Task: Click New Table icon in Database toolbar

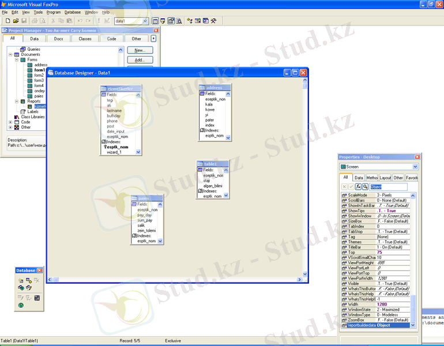Action: 21,280
